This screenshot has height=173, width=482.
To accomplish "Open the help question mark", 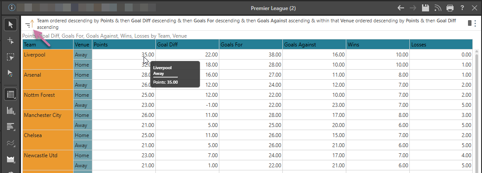I will click(x=462, y=8).
